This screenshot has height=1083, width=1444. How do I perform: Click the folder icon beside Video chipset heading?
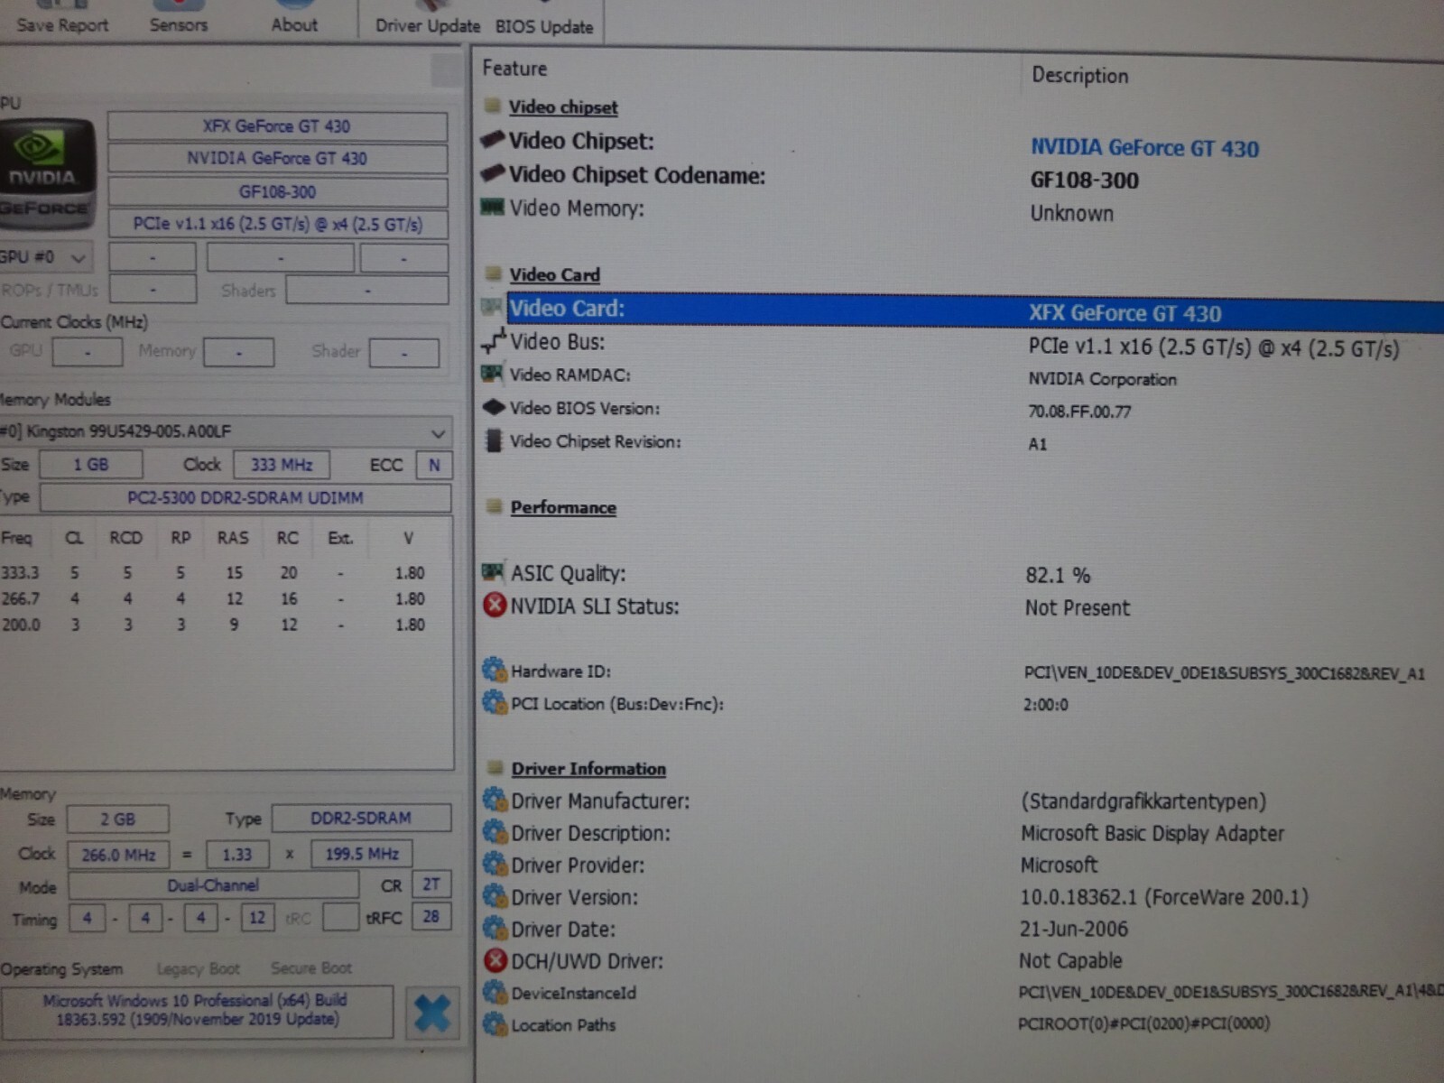pyautogui.click(x=493, y=106)
